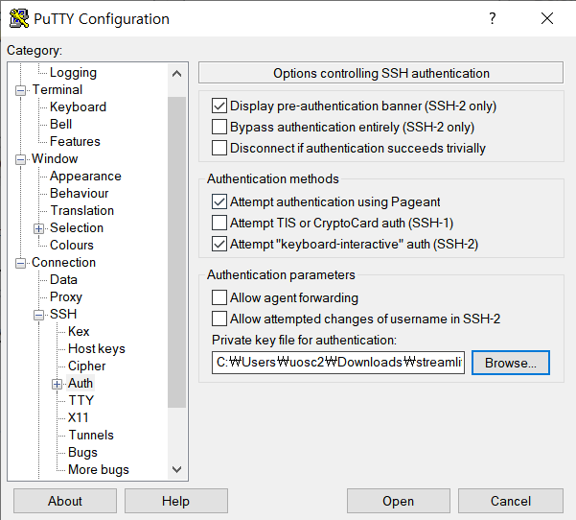Click the question mark help icon

[493, 18]
